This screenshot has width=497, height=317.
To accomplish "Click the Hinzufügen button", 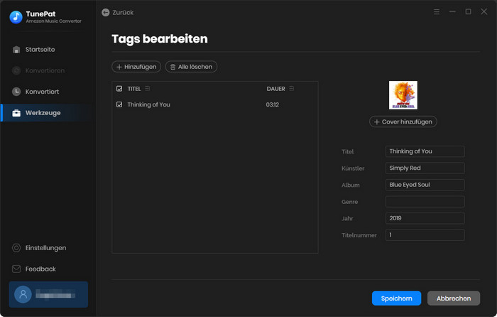I will coord(136,67).
